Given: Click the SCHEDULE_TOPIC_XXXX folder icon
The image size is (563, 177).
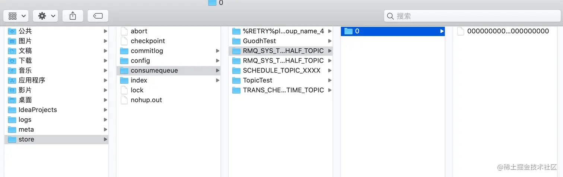Looking at the screenshot, I should pos(236,71).
